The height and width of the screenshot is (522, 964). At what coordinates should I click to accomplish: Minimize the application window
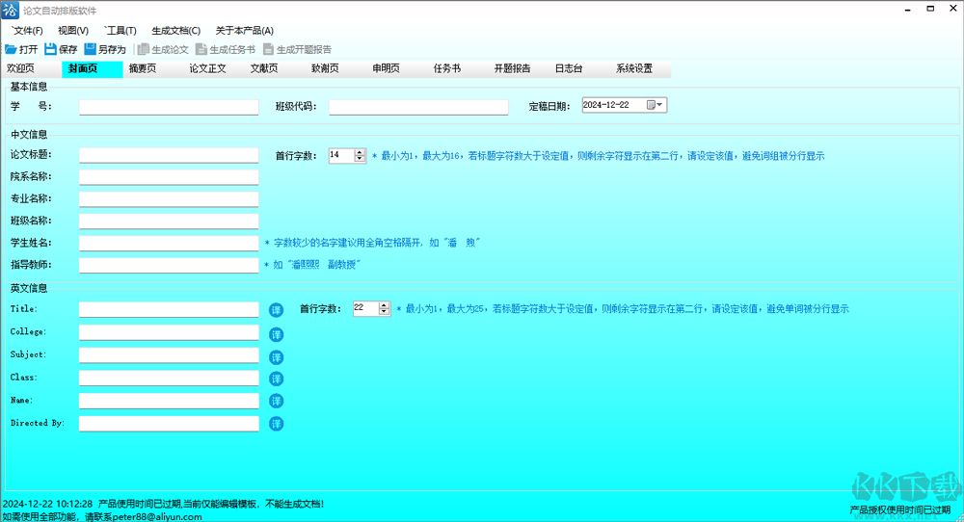tap(908, 10)
